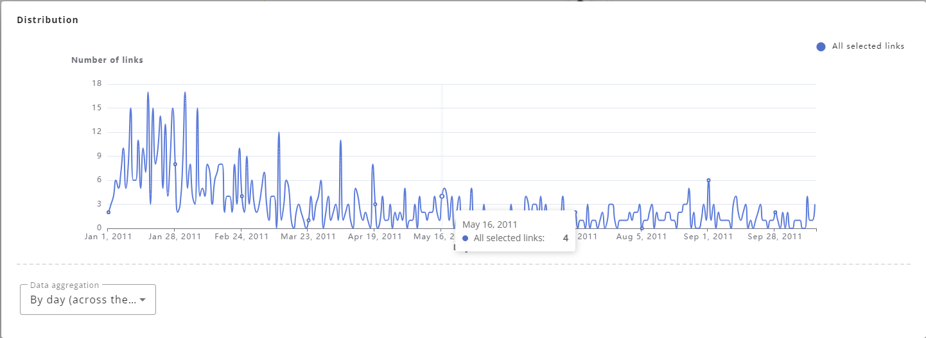Click the blue legend dot for All selected links

821,46
